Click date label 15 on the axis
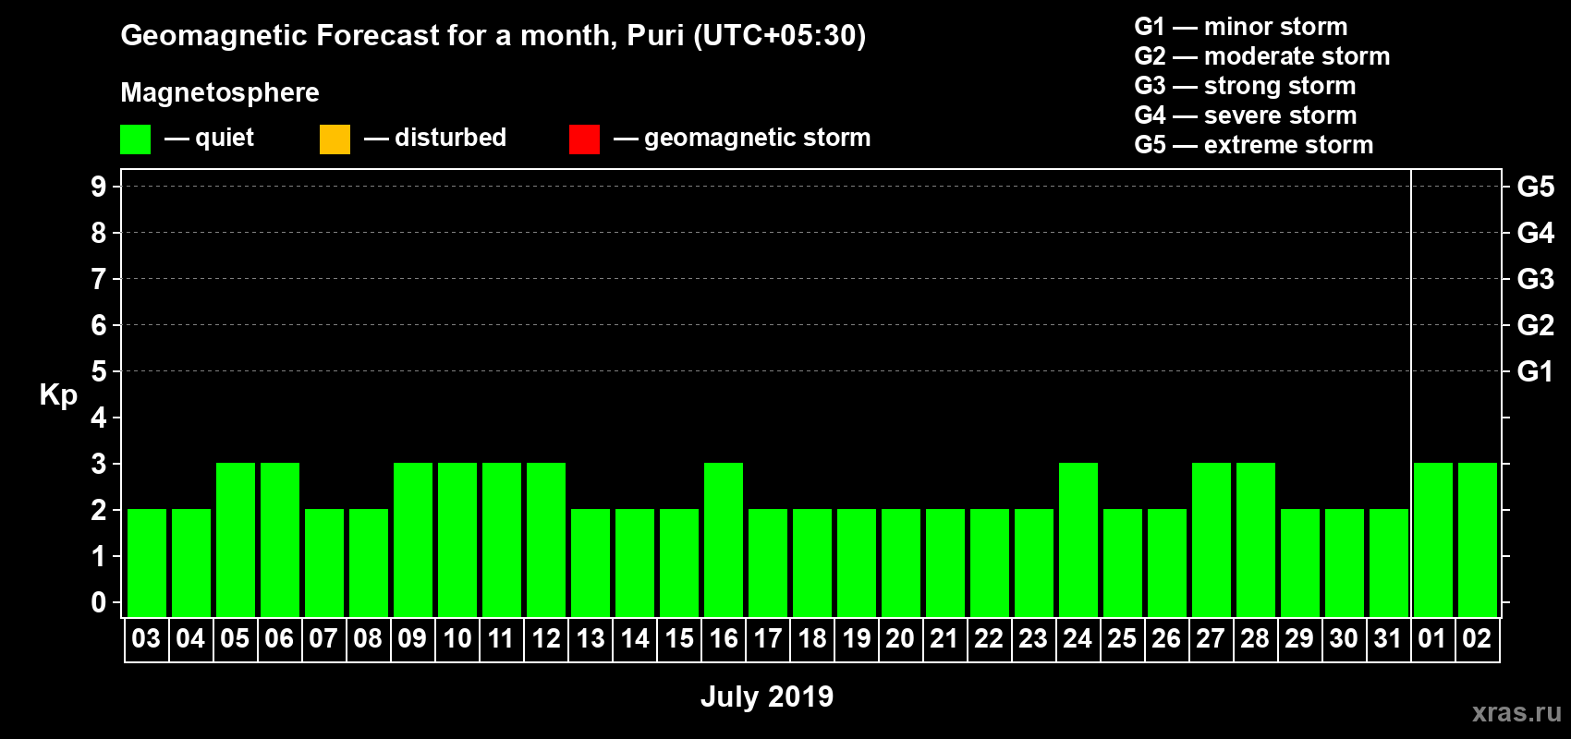Viewport: 1571px width, 739px height. click(x=678, y=638)
